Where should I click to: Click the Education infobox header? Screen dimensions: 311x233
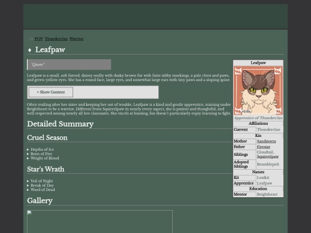click(258, 189)
